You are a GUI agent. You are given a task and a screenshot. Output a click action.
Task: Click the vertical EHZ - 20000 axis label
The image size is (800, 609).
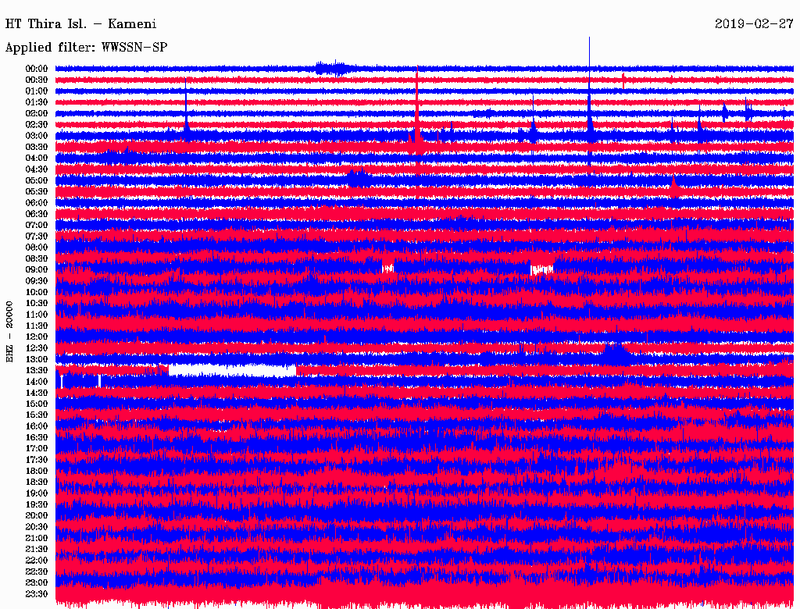(x=10, y=330)
